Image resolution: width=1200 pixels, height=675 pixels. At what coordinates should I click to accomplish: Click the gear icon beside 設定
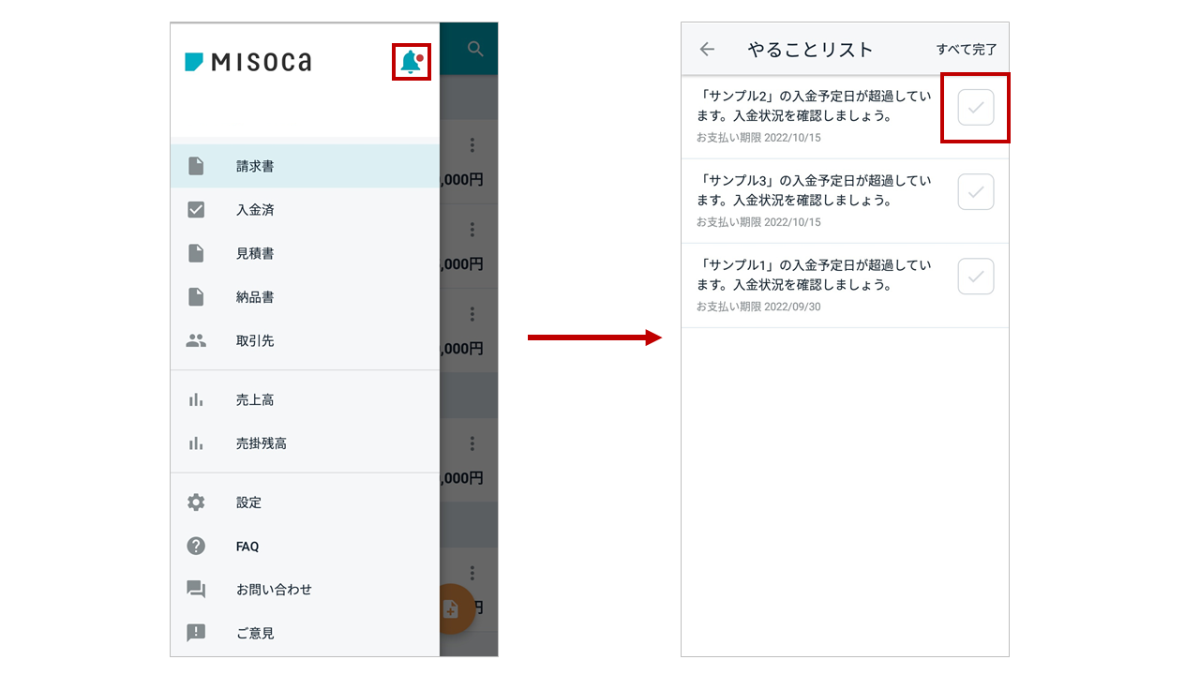pyautogui.click(x=196, y=502)
